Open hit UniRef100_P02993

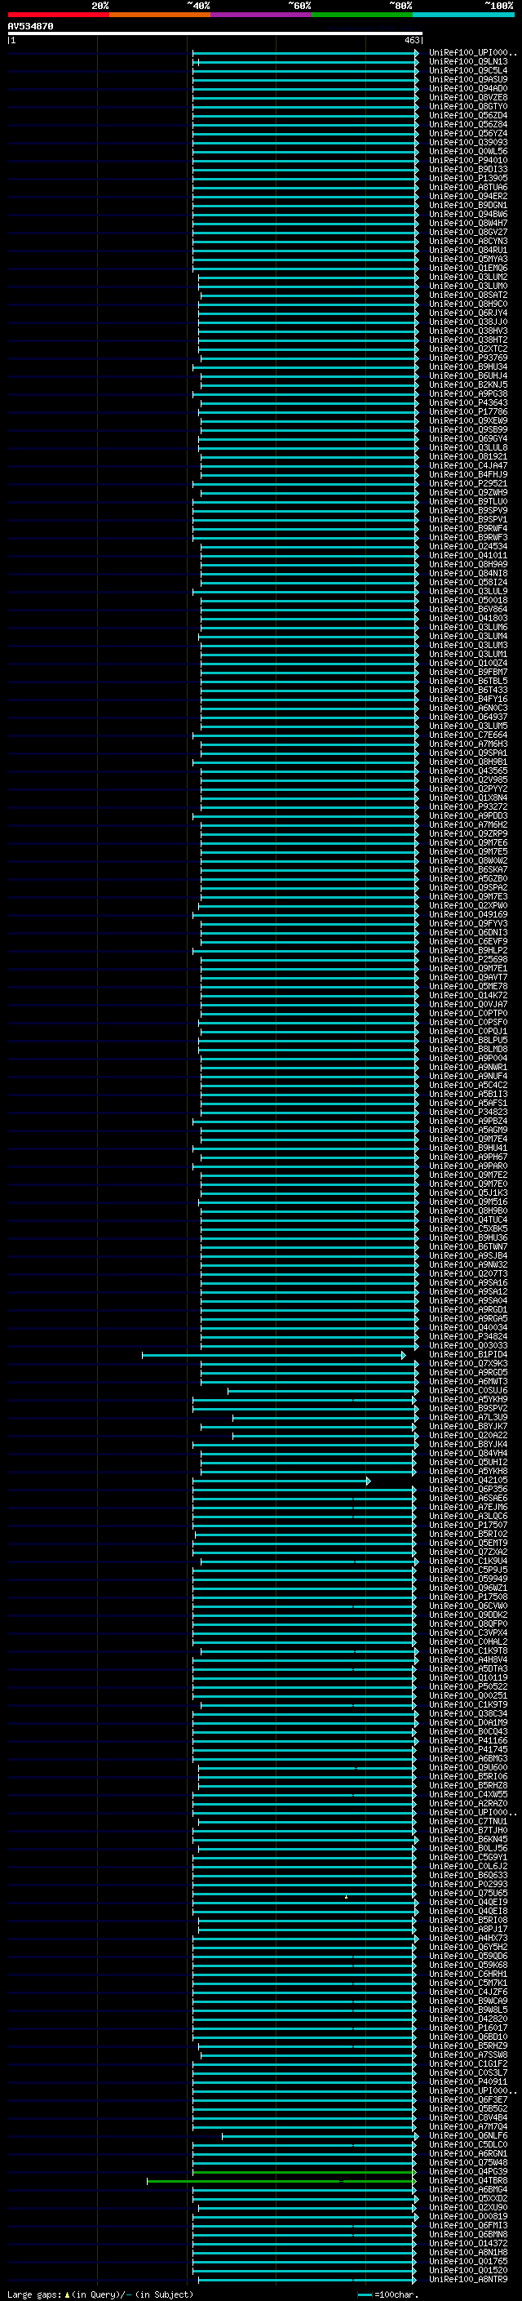(468, 1884)
